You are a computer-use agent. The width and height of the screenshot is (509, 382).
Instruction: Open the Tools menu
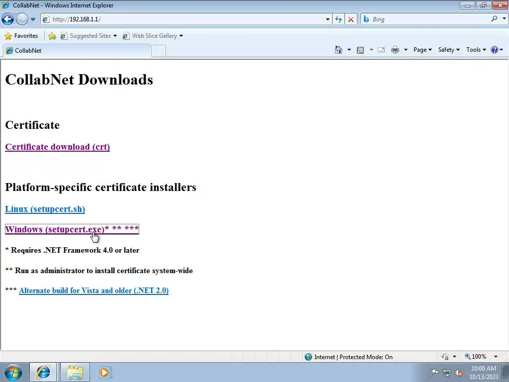[x=476, y=50]
